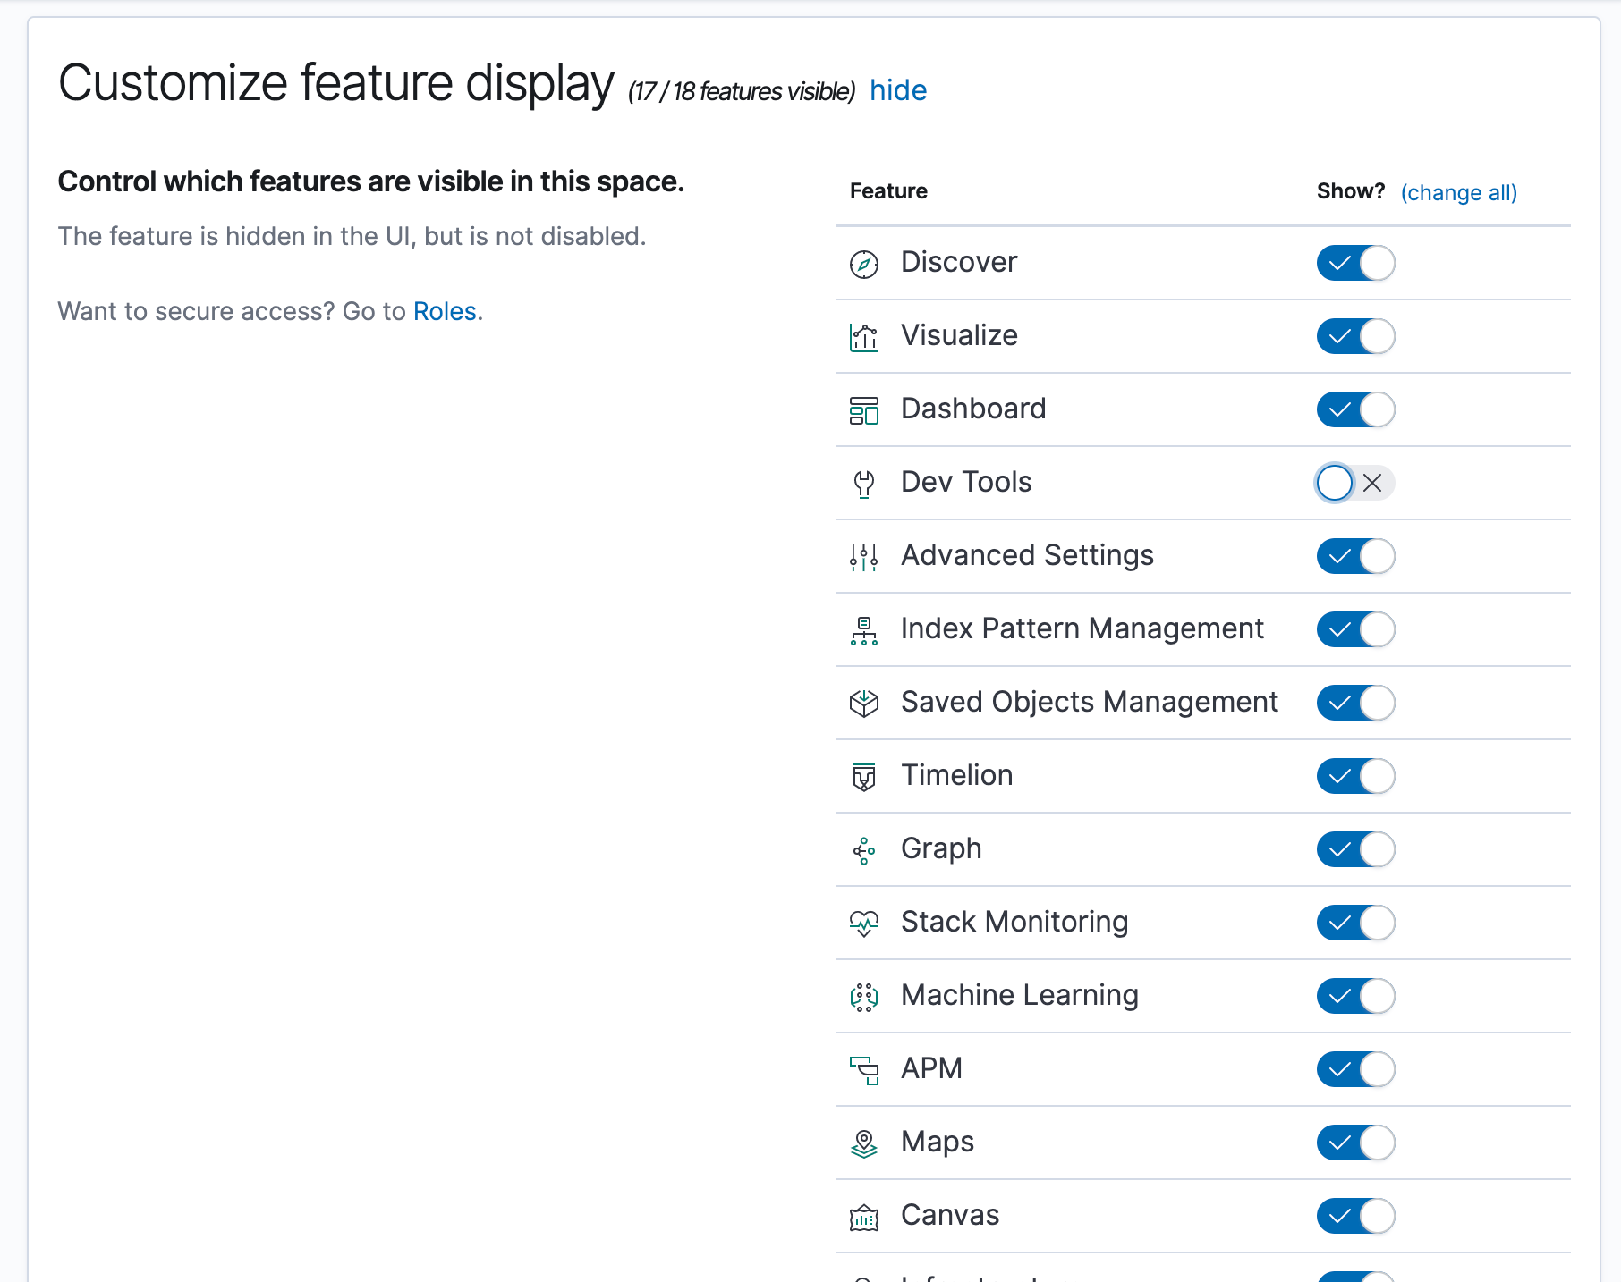
Task: Toggle Advanced Settings visibility off
Action: tap(1355, 556)
